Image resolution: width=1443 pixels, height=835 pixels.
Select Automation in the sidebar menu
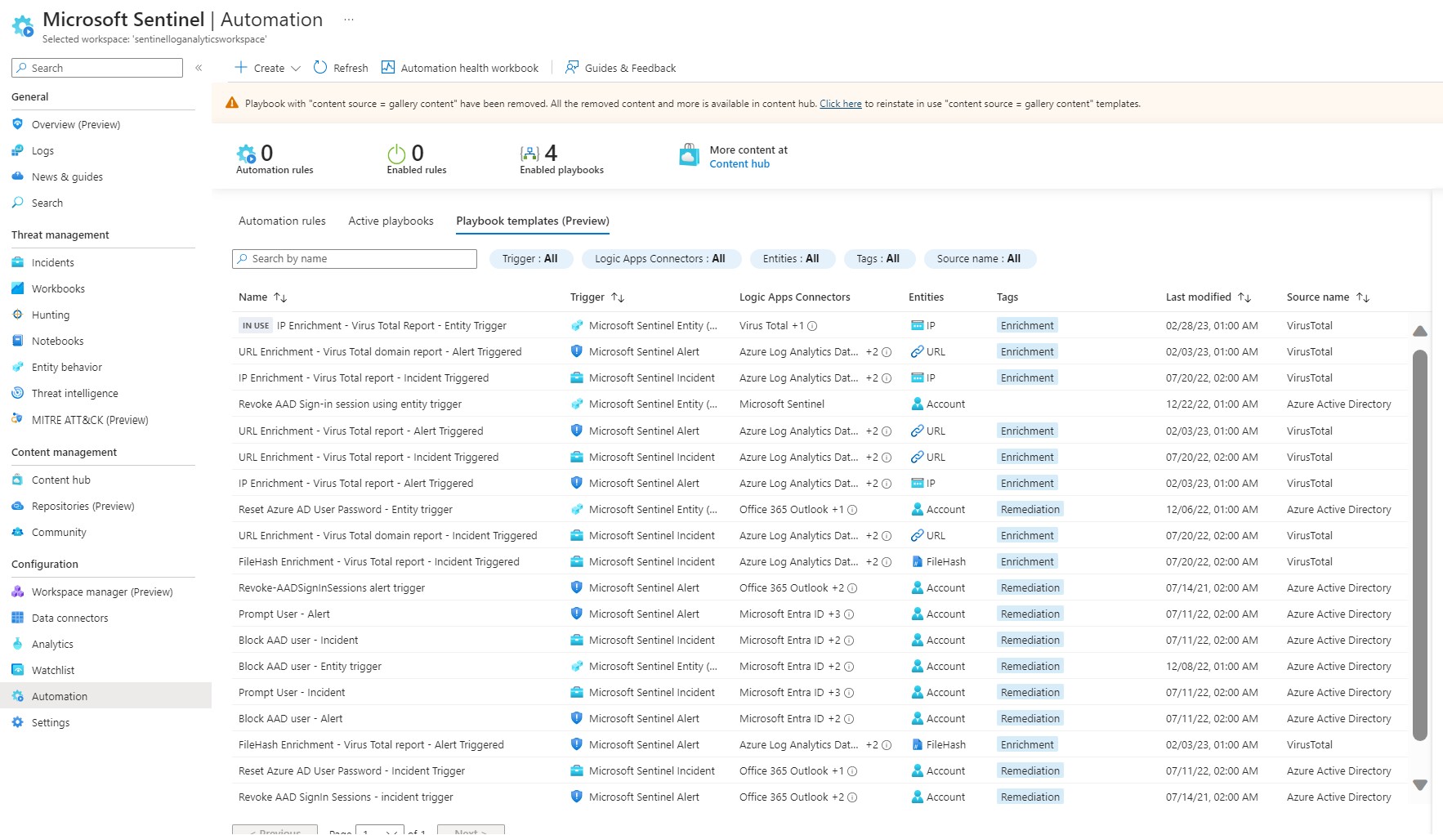pos(105,696)
